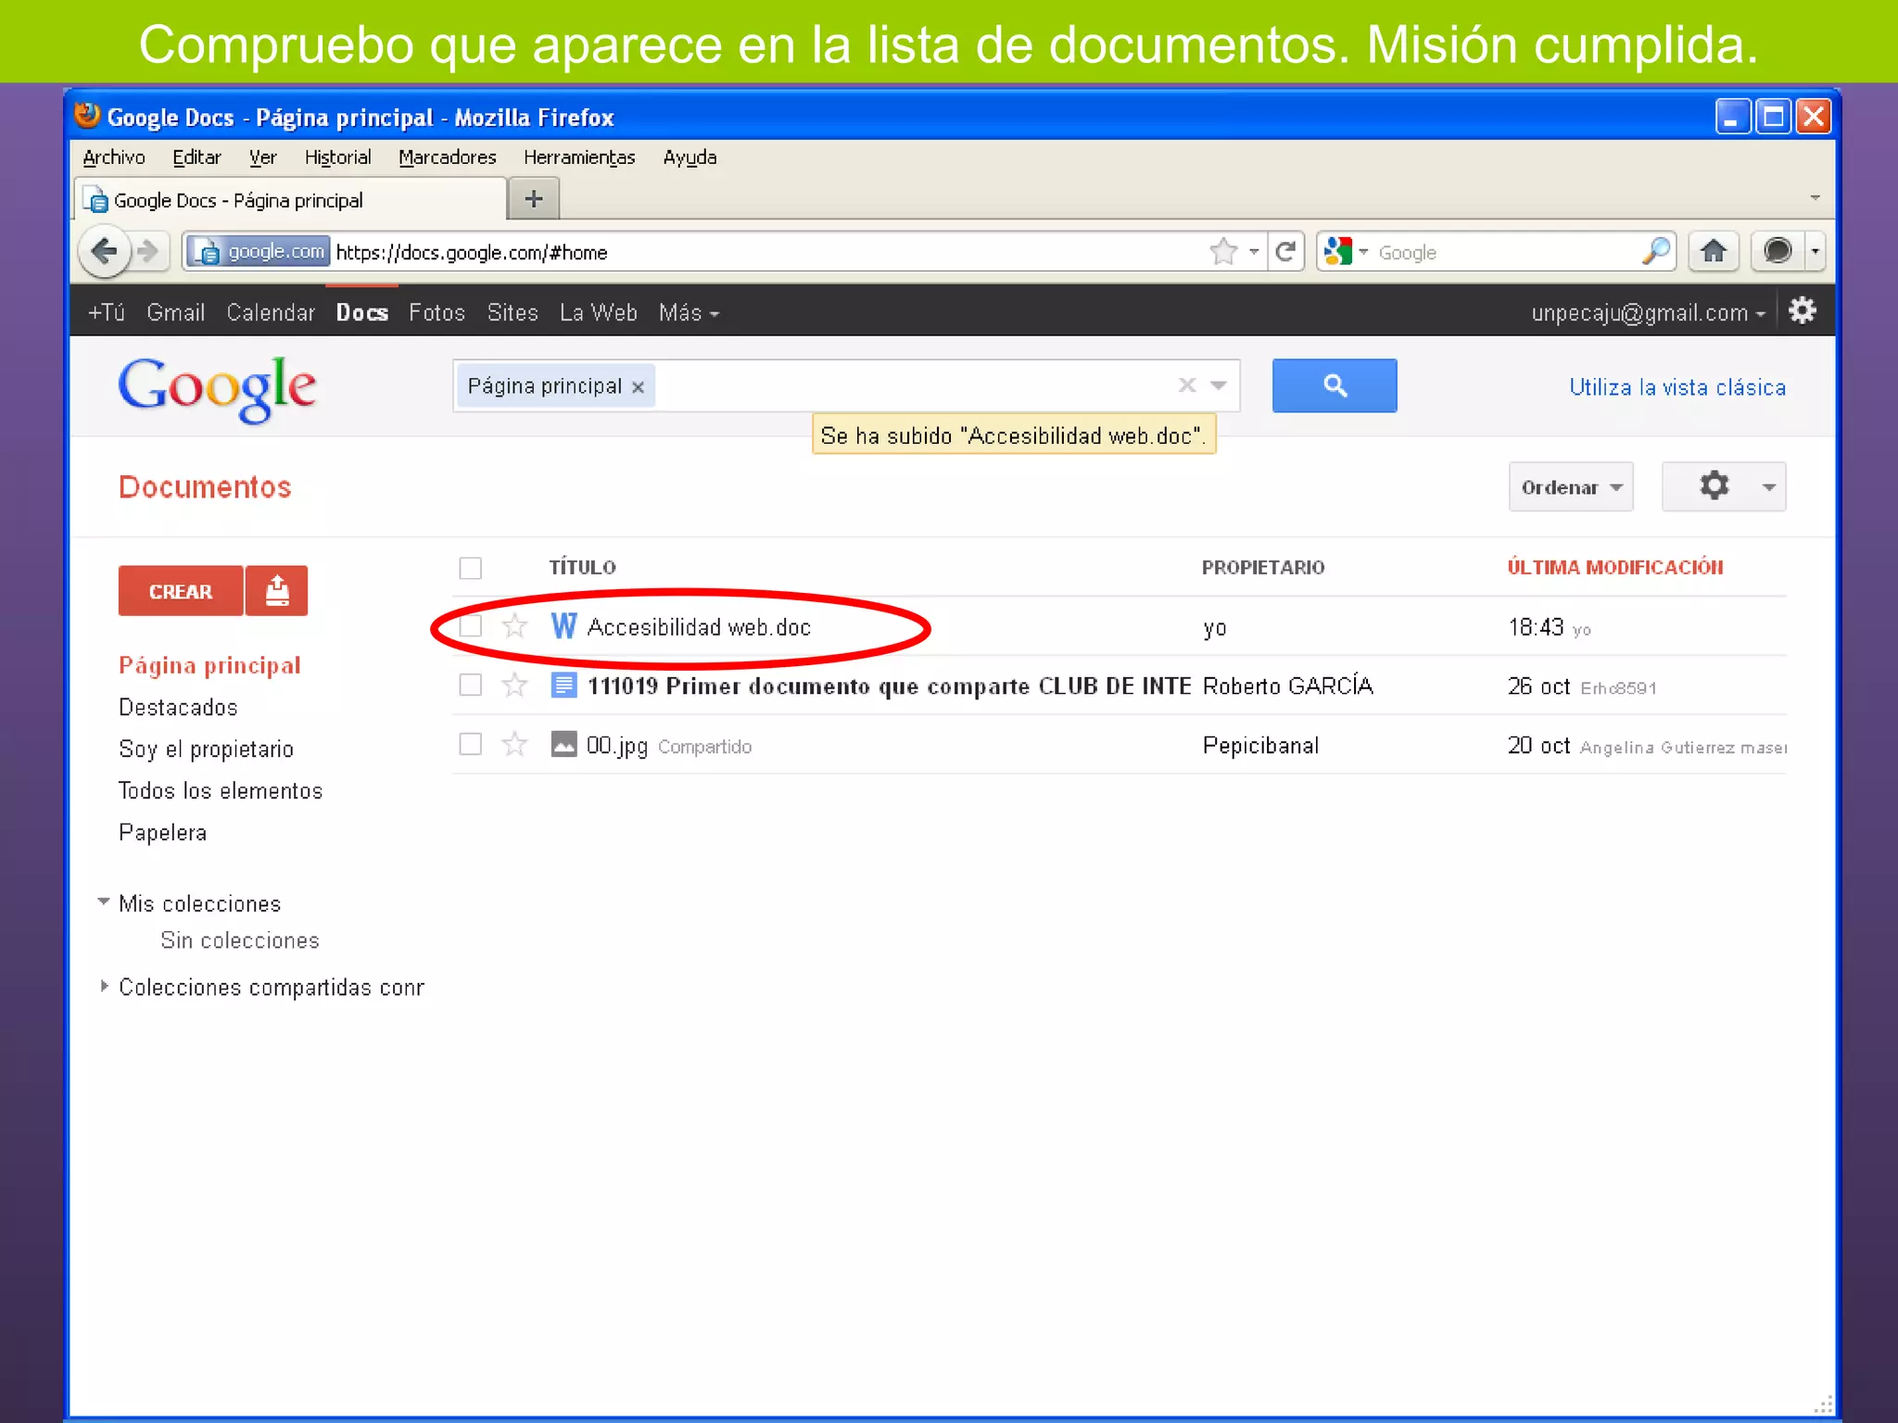
Task: Click the magnifier in Firefox search box
Action: tap(1656, 251)
